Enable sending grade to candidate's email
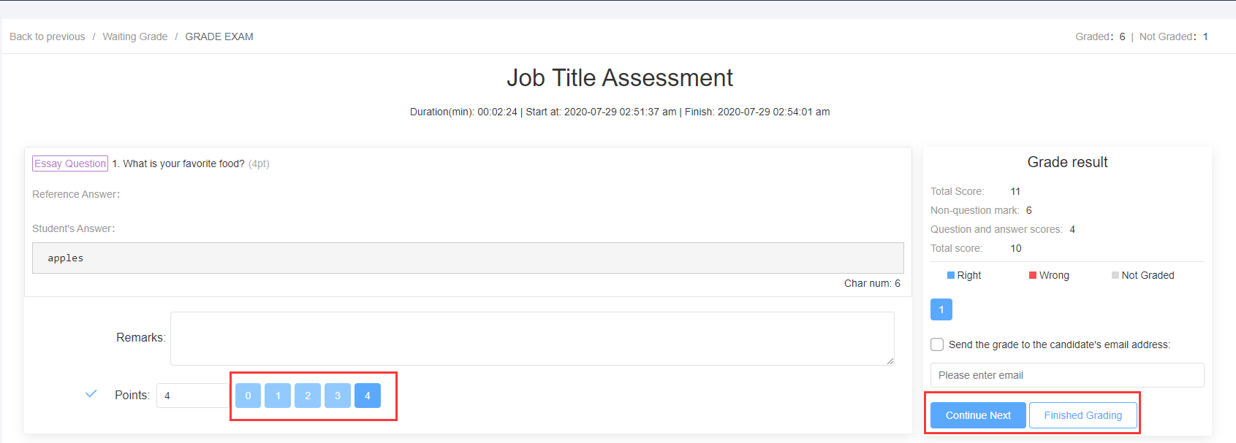Screen dimensions: 1236x443 pos(937,344)
